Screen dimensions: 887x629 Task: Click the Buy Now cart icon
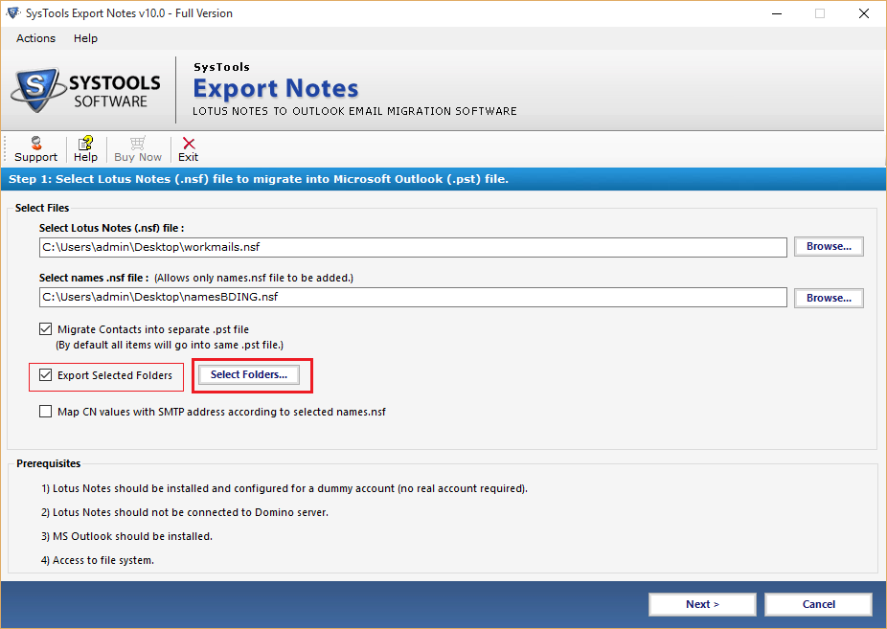pos(138,149)
